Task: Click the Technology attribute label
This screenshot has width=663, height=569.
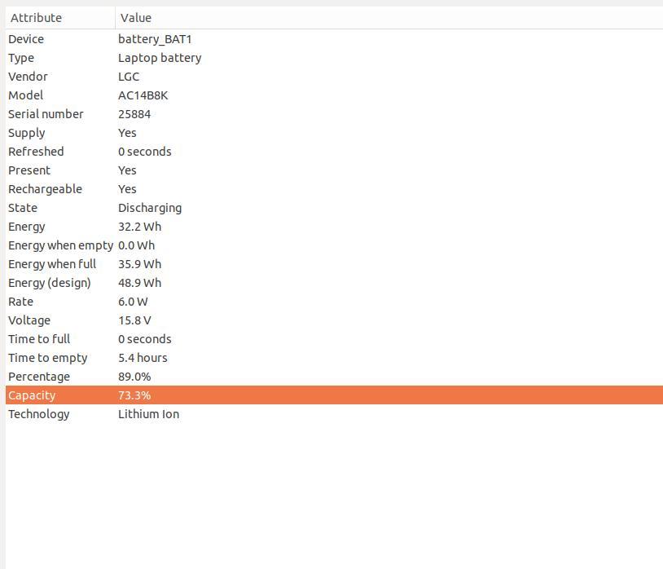Action: (x=39, y=414)
